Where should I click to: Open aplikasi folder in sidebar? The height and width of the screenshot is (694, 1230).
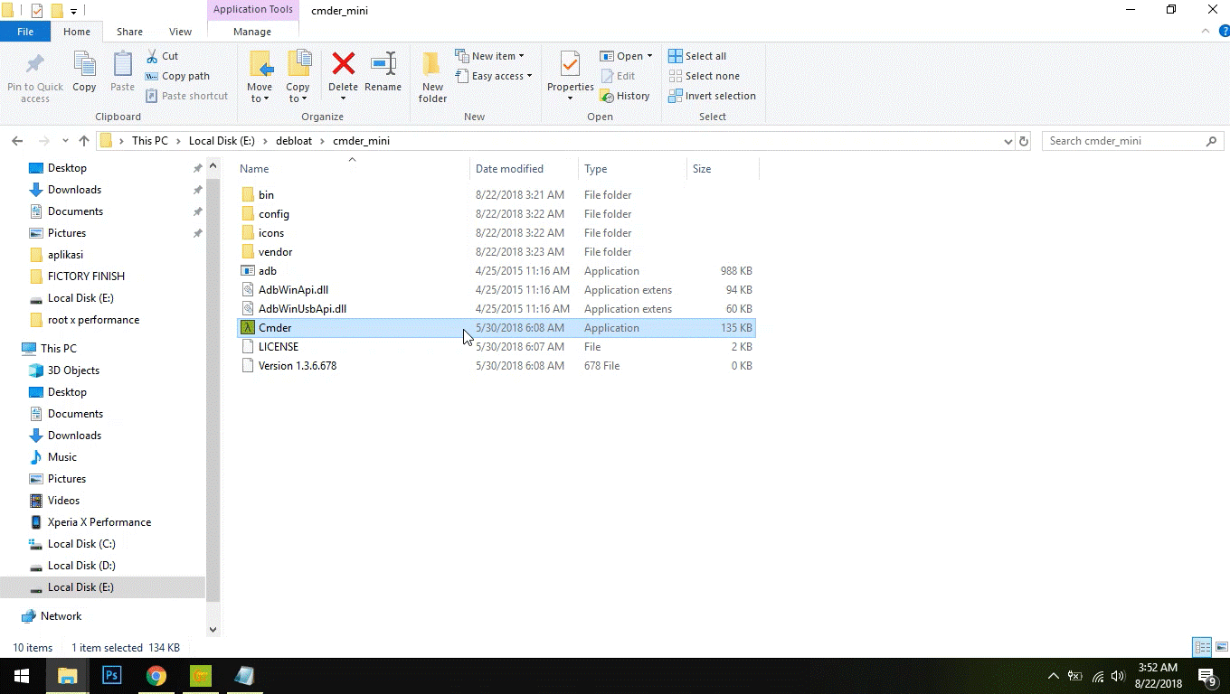[65, 255]
